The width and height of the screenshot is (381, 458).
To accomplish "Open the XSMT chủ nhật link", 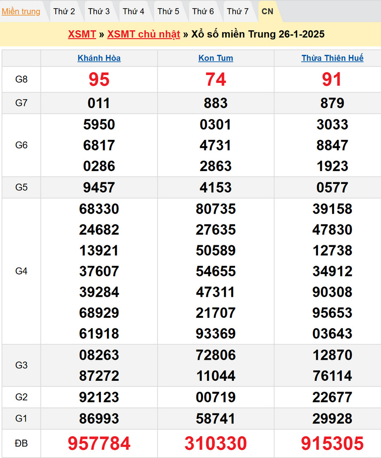I will click(144, 34).
